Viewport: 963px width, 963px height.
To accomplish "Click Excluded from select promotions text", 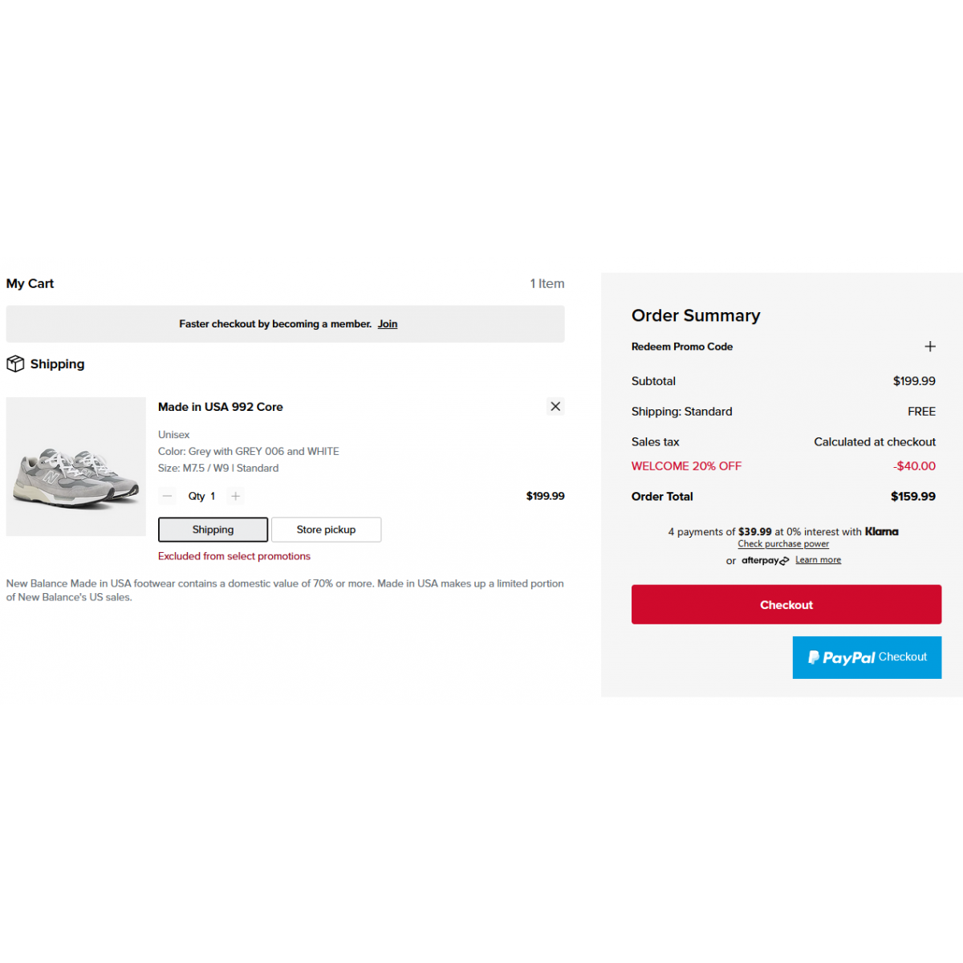I will tap(234, 556).
